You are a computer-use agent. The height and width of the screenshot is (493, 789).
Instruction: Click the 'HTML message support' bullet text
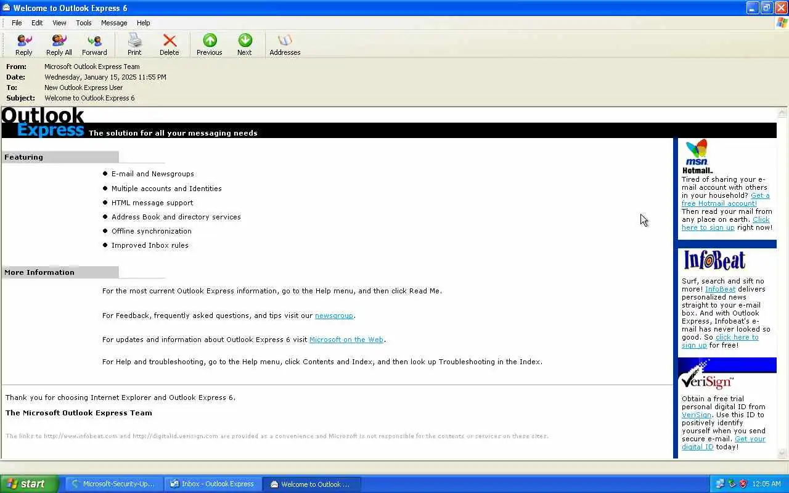point(152,203)
